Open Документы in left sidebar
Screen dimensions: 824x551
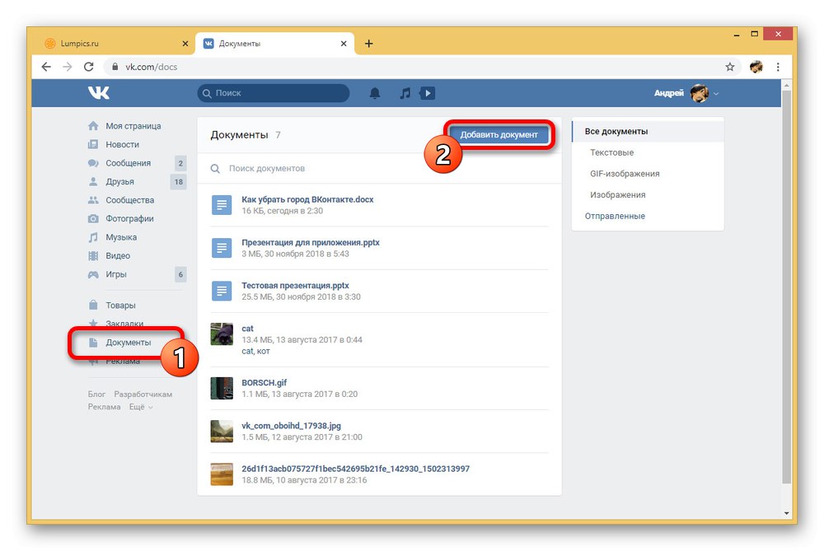coord(129,343)
